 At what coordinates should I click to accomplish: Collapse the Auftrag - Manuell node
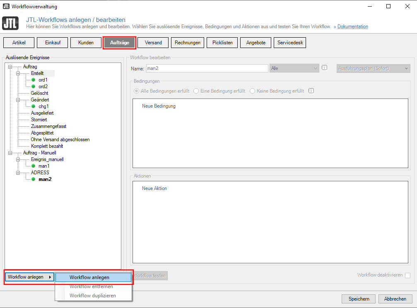click(10, 153)
